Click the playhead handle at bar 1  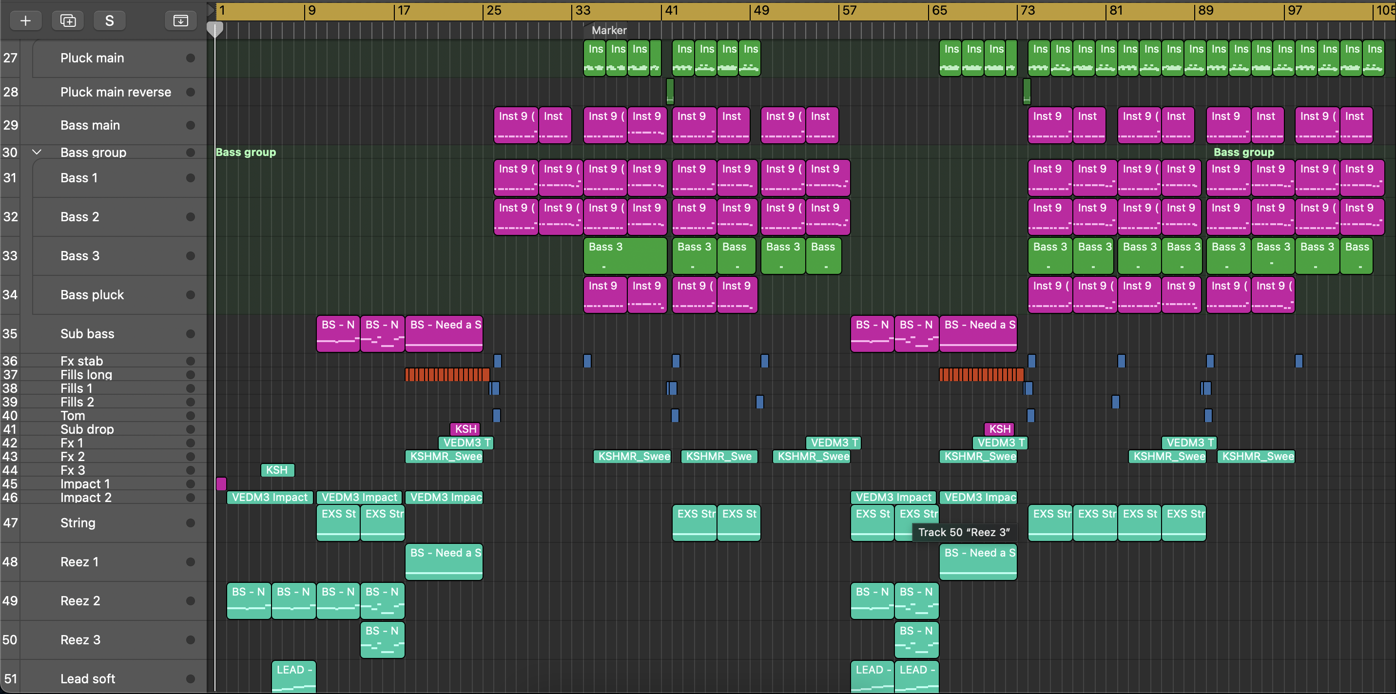[x=215, y=29]
